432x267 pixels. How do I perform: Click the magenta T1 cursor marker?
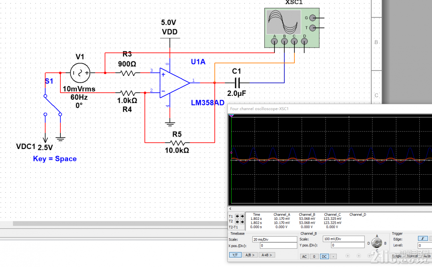pos(232,116)
